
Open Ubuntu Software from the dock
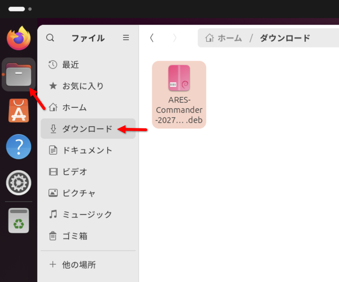18,110
